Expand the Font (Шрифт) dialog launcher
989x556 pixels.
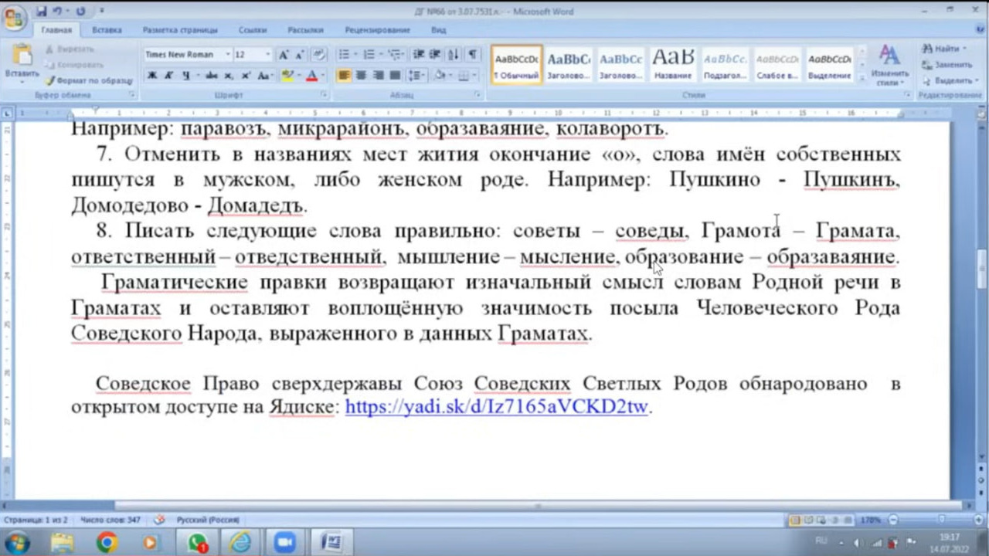325,95
